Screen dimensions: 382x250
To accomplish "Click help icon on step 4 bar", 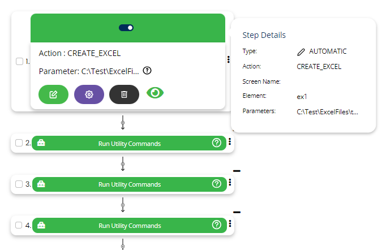I will [x=216, y=225].
